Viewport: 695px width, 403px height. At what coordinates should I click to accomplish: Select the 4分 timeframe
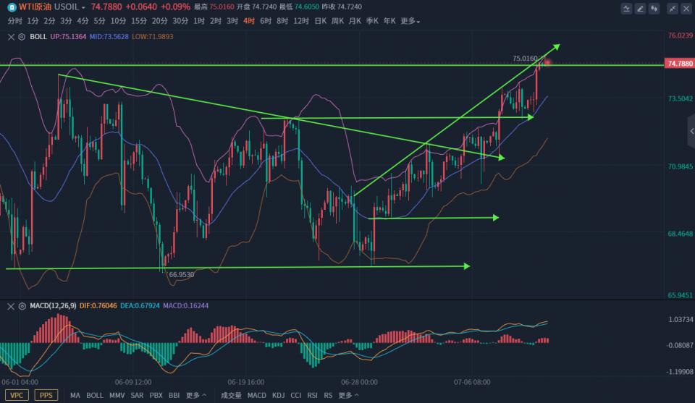pos(83,21)
